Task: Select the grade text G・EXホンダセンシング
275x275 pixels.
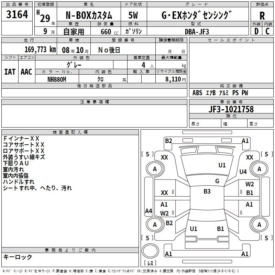Action: pyautogui.click(x=197, y=15)
